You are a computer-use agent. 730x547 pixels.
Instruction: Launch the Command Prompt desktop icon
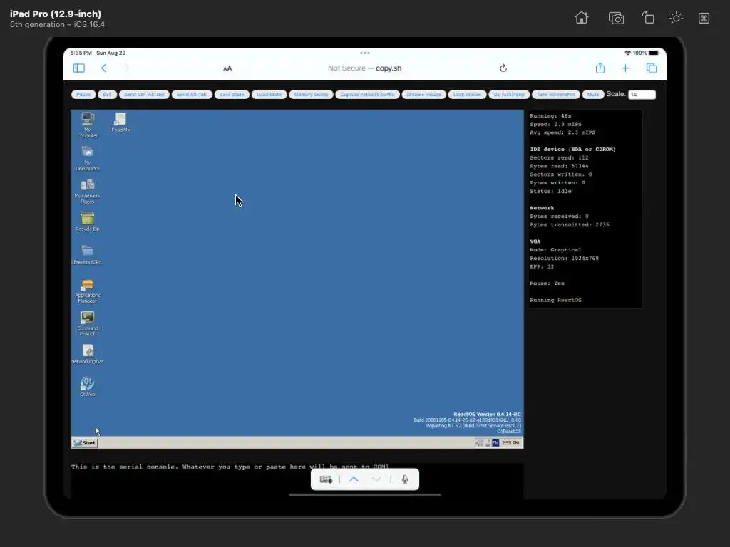88,324
